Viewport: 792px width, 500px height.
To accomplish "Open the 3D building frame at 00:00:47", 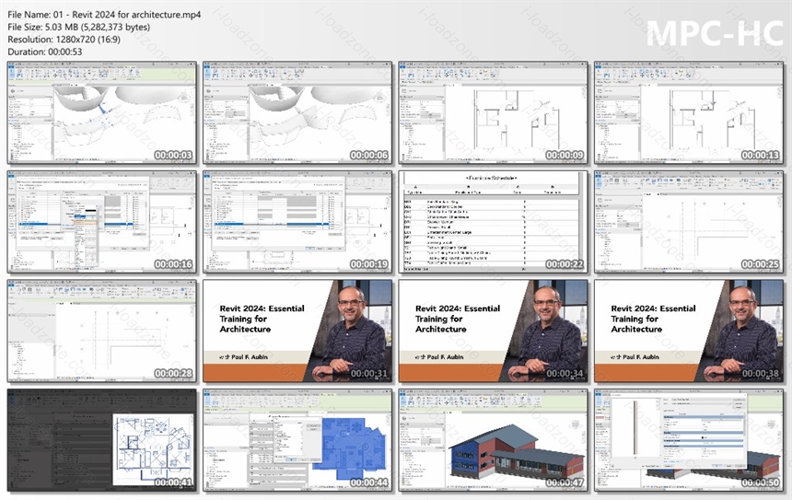I will [493, 440].
